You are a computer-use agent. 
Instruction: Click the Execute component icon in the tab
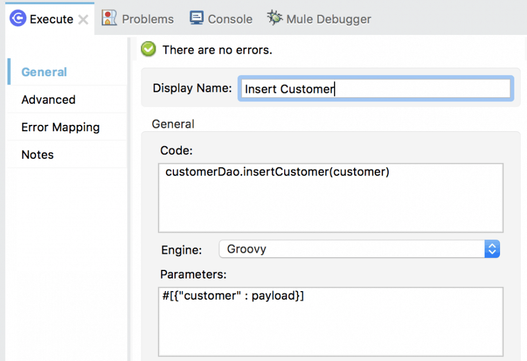[17, 19]
